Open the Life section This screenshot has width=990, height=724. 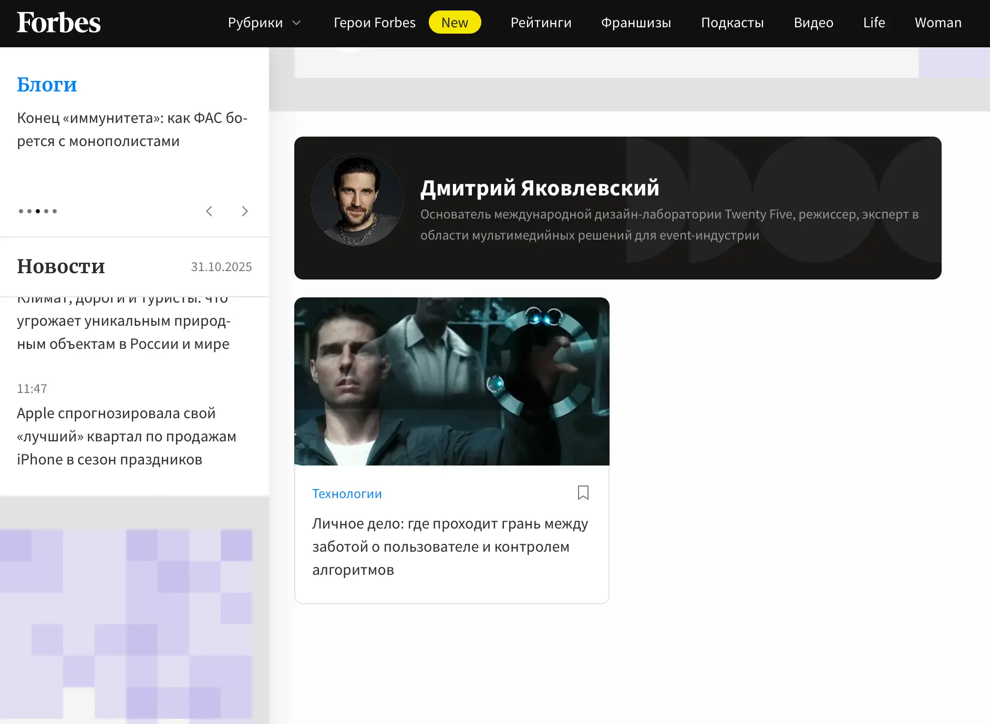pyautogui.click(x=874, y=23)
